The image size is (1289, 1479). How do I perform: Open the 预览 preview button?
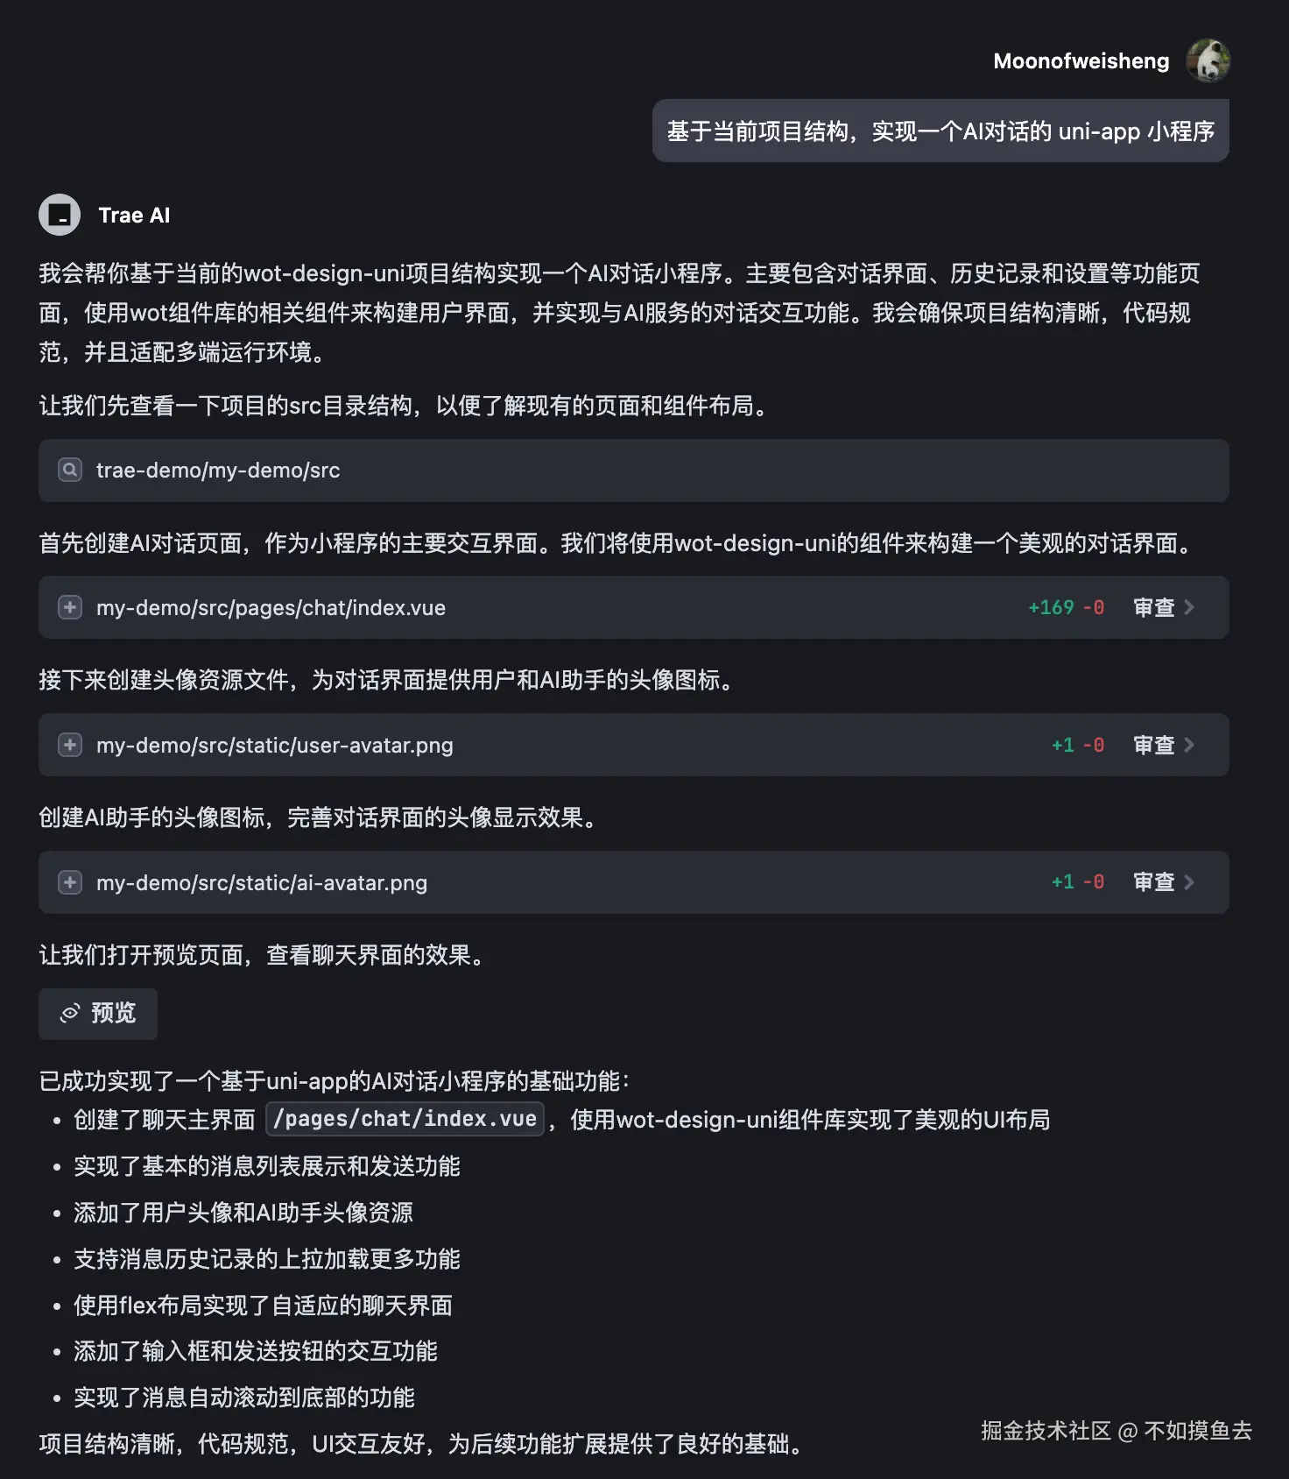coord(98,1014)
